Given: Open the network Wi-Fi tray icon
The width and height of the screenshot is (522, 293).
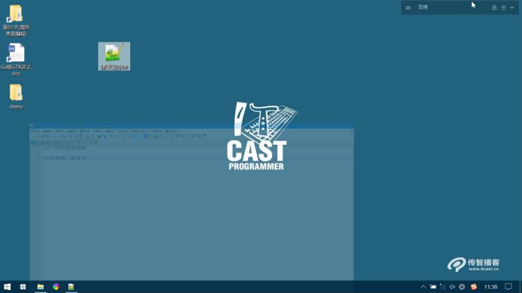Looking at the screenshot, I should [442, 287].
